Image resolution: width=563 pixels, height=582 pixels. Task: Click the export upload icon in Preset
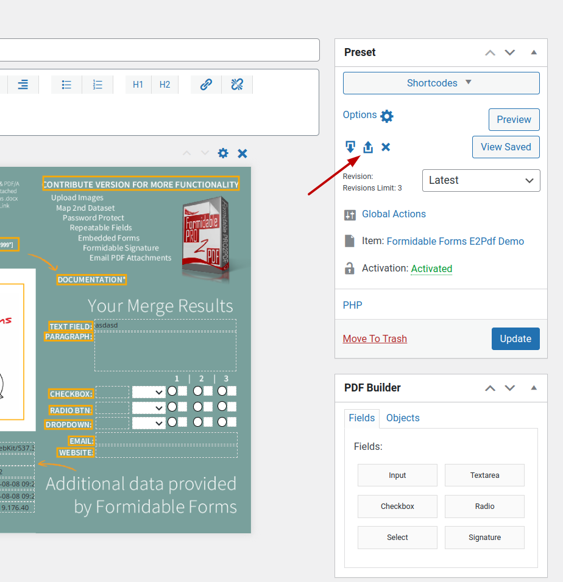click(x=368, y=147)
